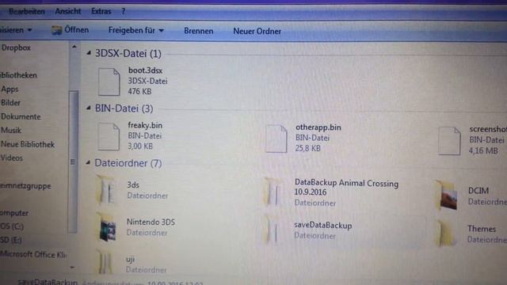Select the freaky.bin file icon
507x285 pixels.
[109, 137]
